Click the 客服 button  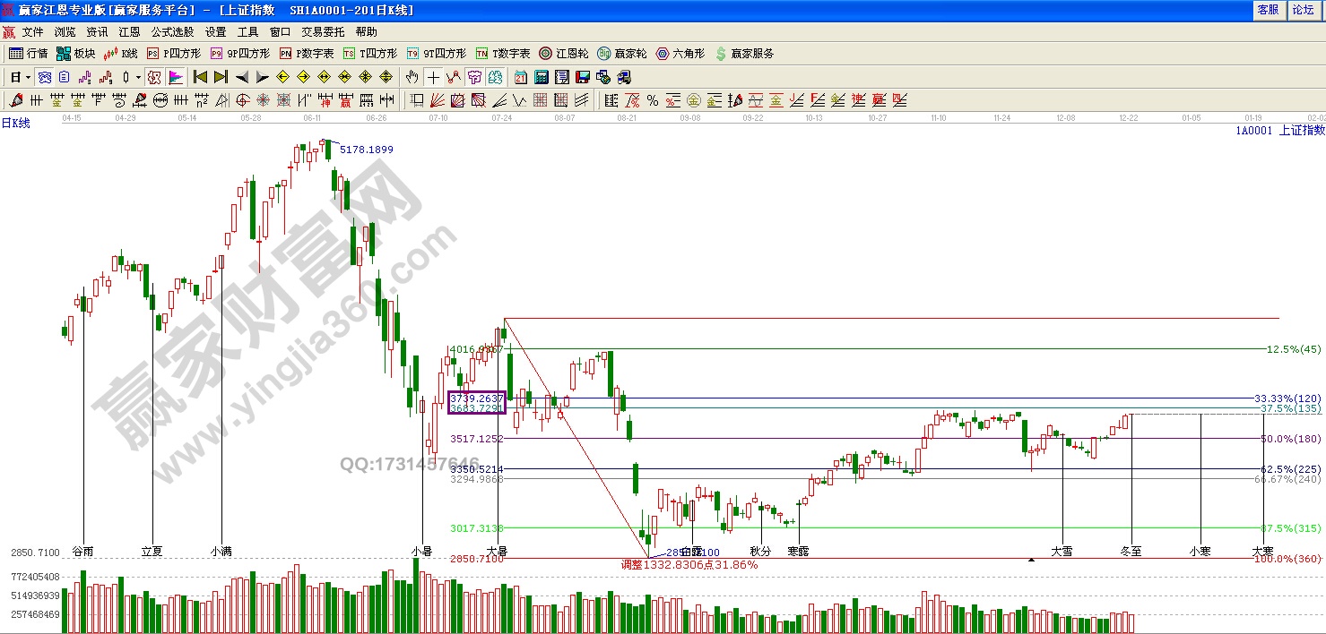pos(1268,10)
